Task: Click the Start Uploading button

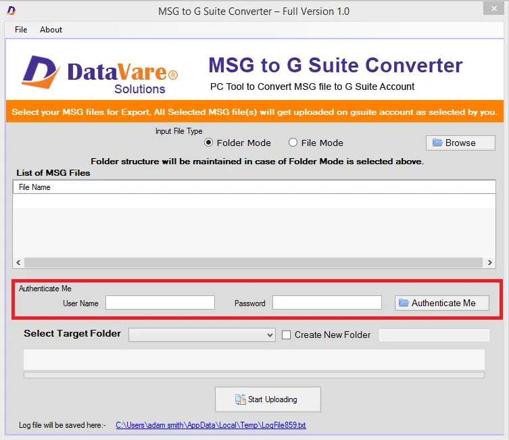Action: 268,399
